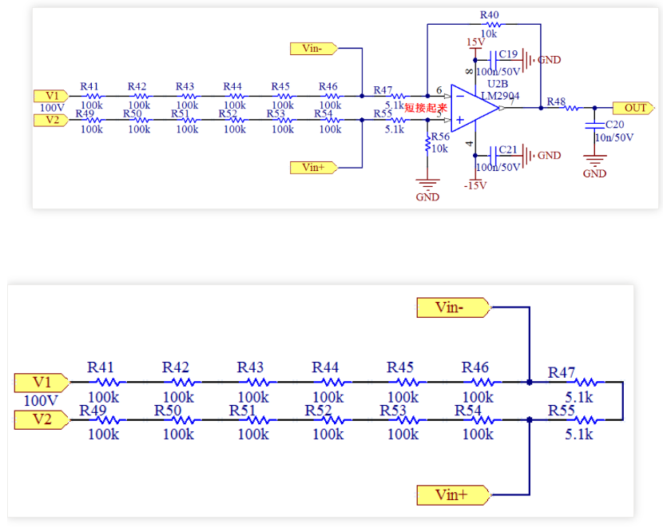Click R43 label in bottom schematic

click(x=250, y=367)
